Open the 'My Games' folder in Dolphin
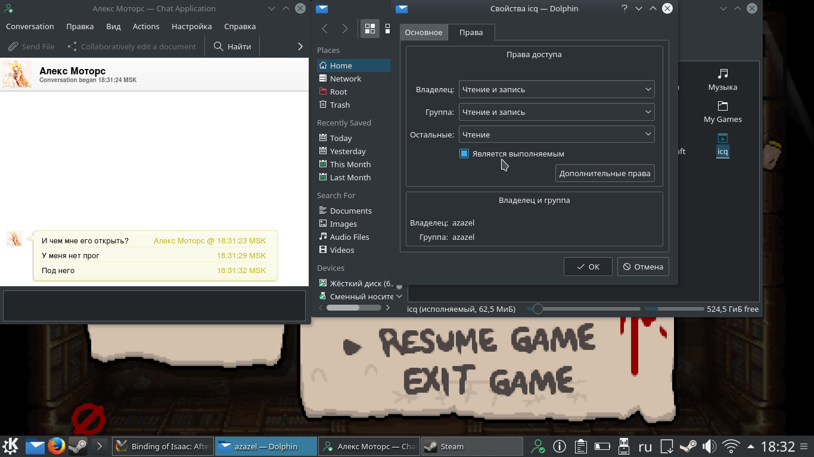The width and height of the screenshot is (814, 457). coord(723,112)
